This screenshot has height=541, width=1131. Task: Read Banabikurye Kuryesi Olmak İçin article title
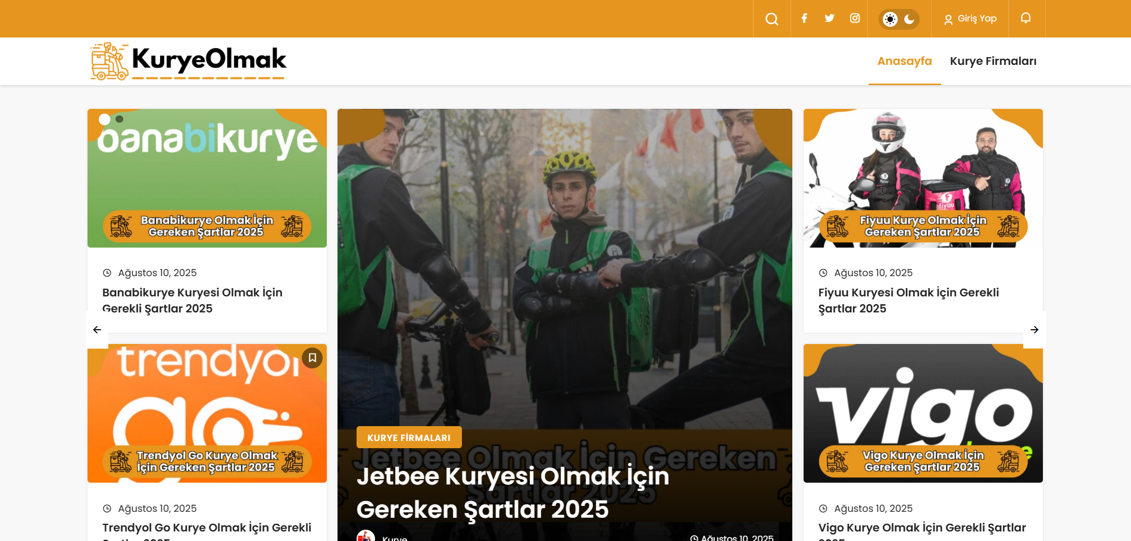point(192,301)
